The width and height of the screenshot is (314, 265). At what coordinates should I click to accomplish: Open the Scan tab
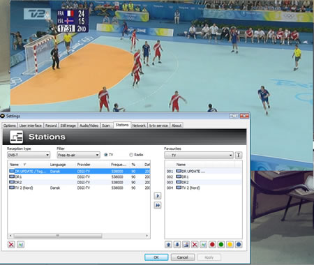pyautogui.click(x=106, y=126)
